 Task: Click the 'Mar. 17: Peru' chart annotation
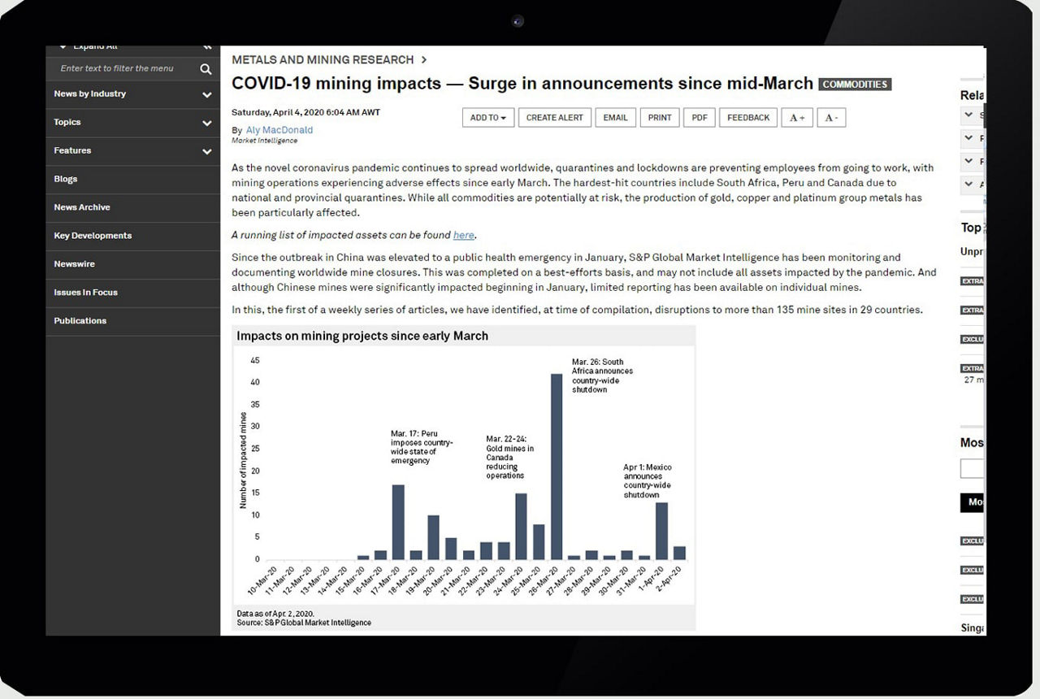click(422, 447)
